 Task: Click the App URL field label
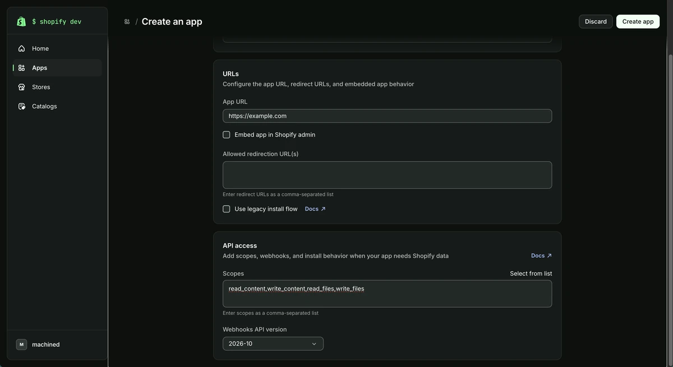point(235,102)
